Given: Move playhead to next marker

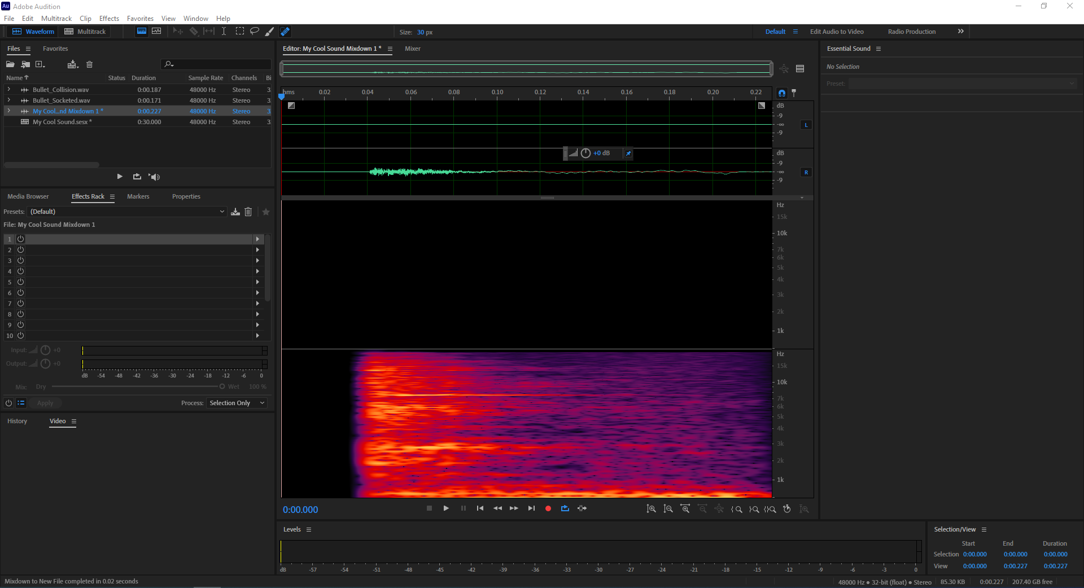Looking at the screenshot, I should pos(531,508).
